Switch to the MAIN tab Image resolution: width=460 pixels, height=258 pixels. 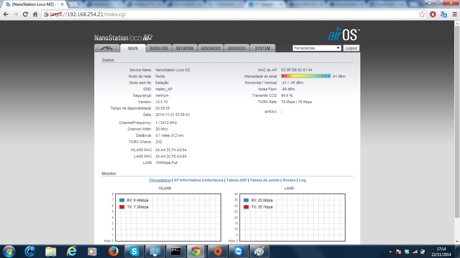click(x=133, y=48)
